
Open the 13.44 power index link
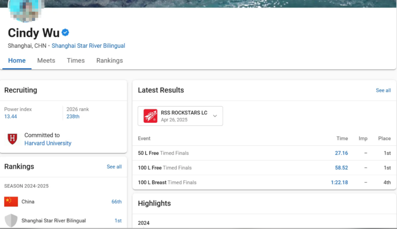[11, 116]
